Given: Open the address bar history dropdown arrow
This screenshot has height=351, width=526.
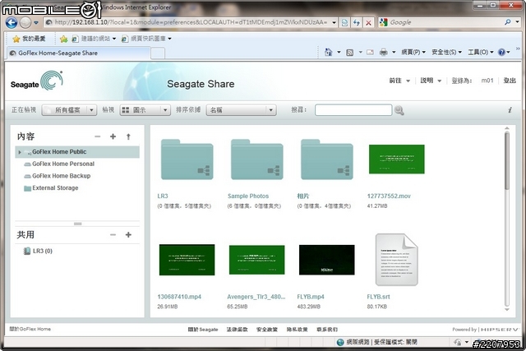Looking at the screenshot, I should pos(335,22).
